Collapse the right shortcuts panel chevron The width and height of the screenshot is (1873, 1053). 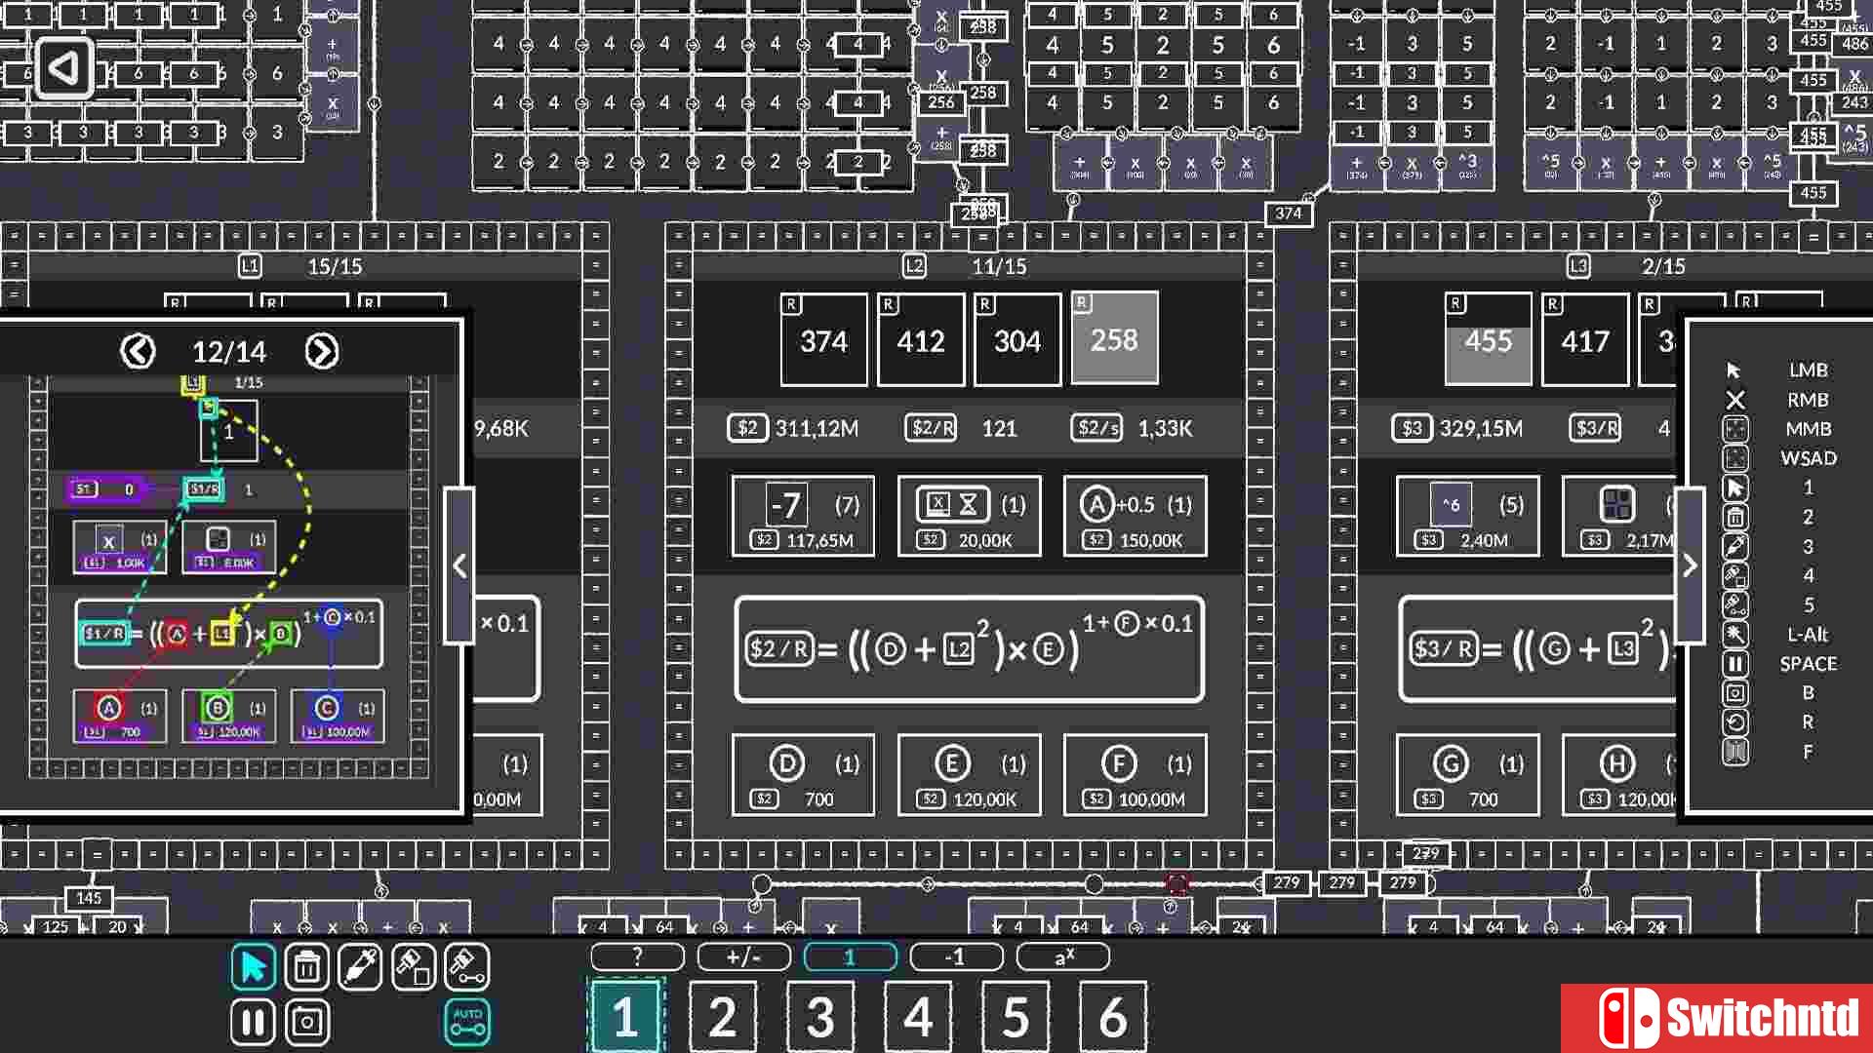(1690, 565)
